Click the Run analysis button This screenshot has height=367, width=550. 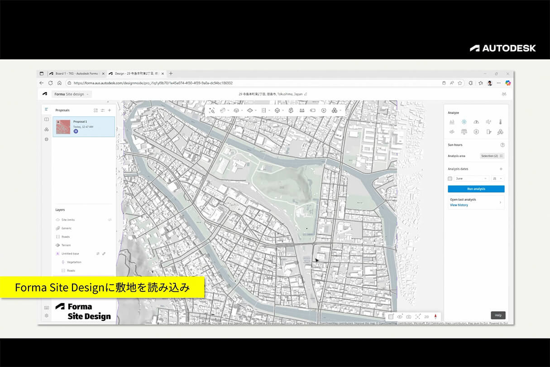(476, 189)
